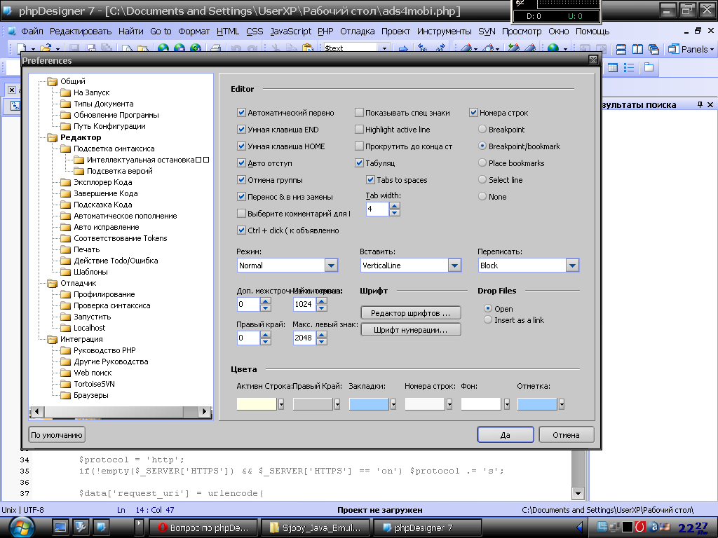Select Печать in the preferences tree
Viewport: 718px width, 538px height.
(x=87, y=249)
